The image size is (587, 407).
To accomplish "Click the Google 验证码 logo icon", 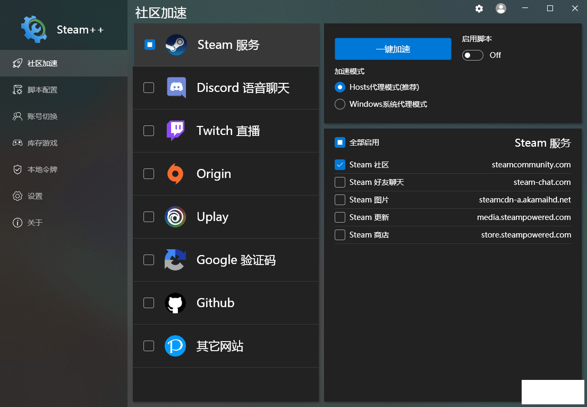I will [x=175, y=260].
